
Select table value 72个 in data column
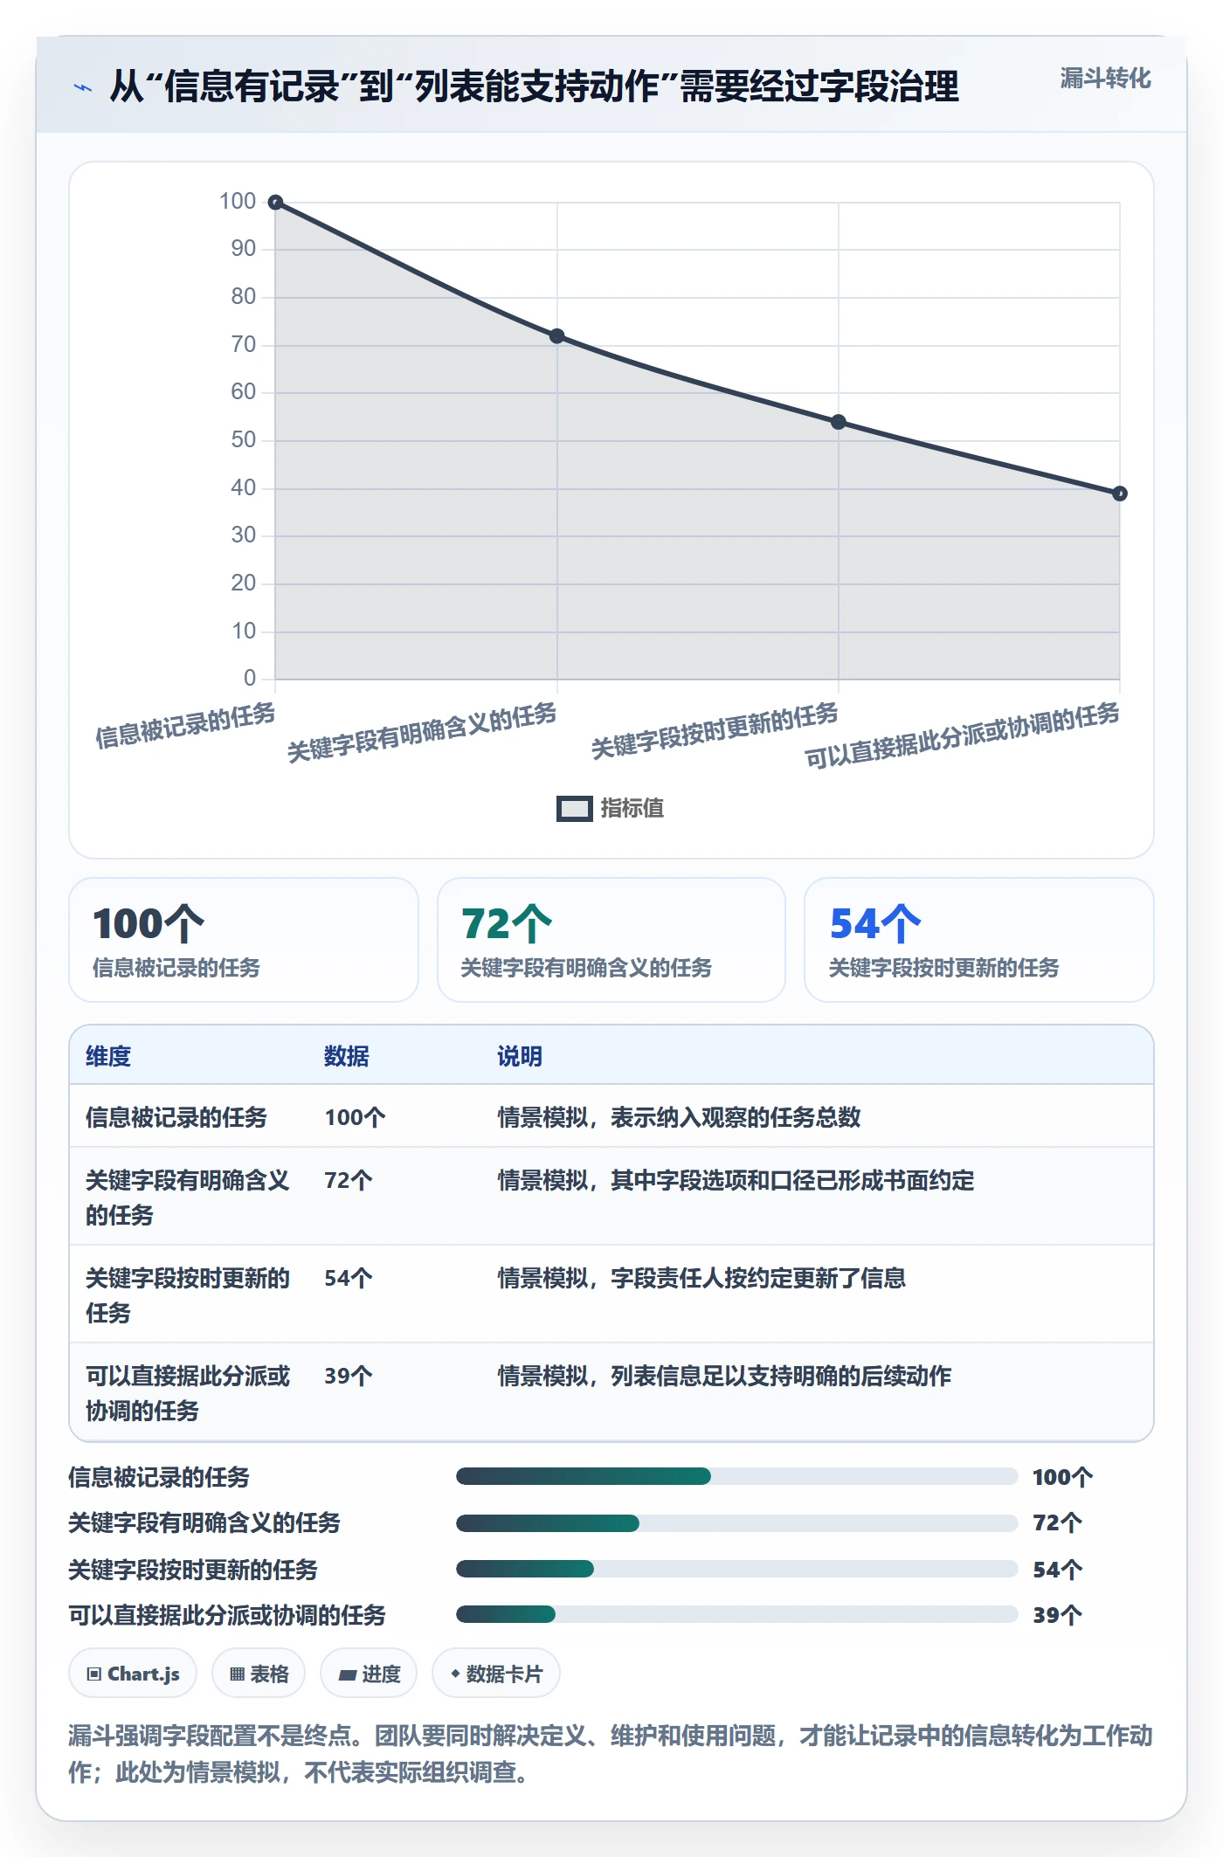349,1180
